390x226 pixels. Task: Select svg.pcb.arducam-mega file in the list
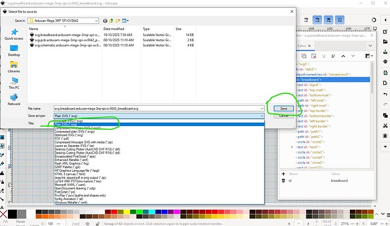pos(64,40)
